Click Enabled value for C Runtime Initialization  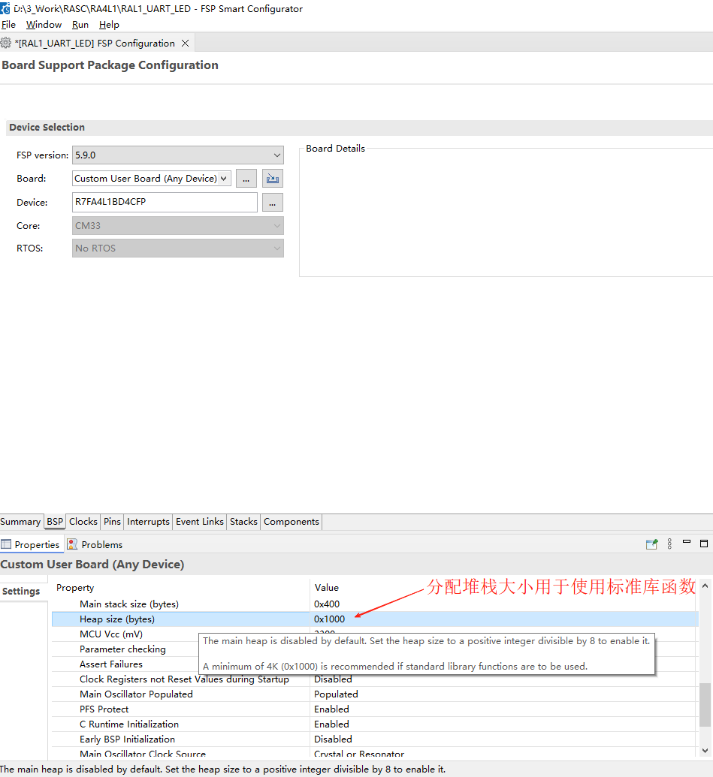(x=332, y=724)
